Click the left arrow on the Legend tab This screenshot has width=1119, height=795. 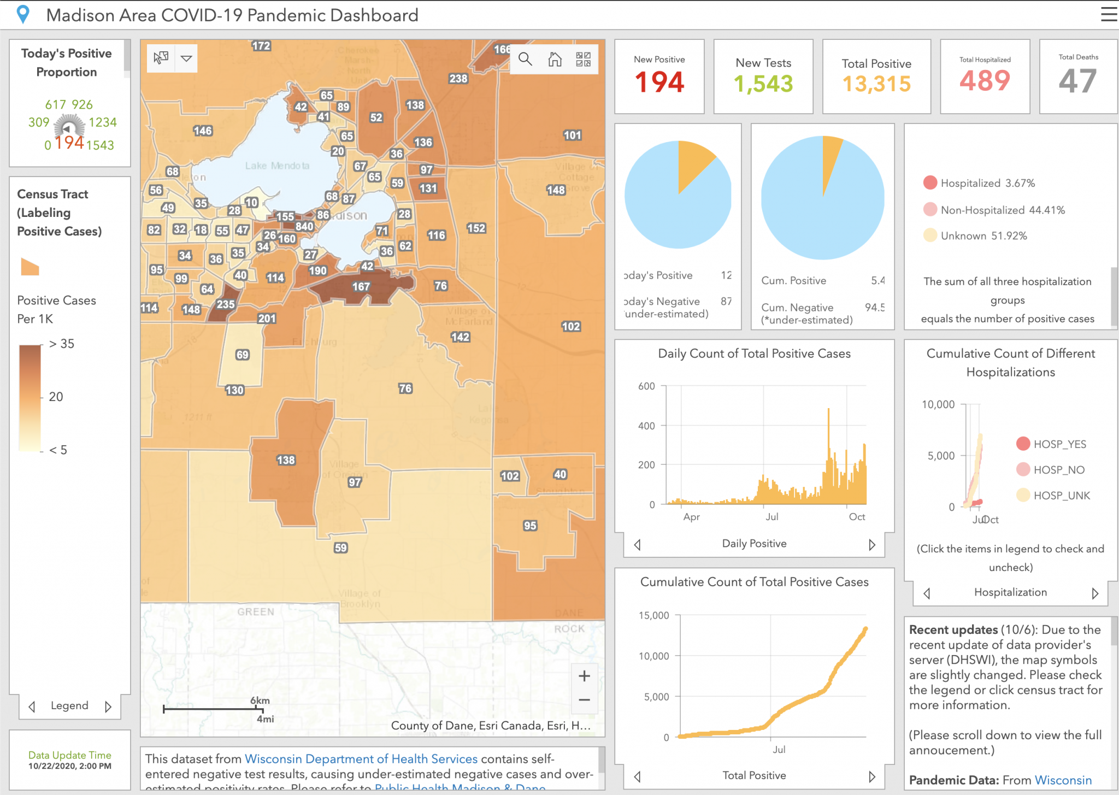coord(32,705)
